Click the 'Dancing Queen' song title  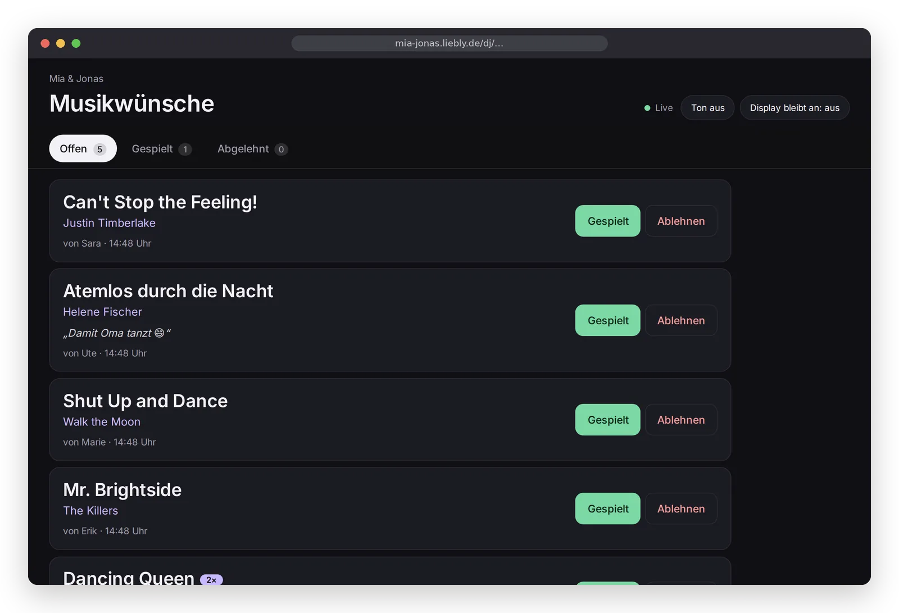[x=129, y=578]
